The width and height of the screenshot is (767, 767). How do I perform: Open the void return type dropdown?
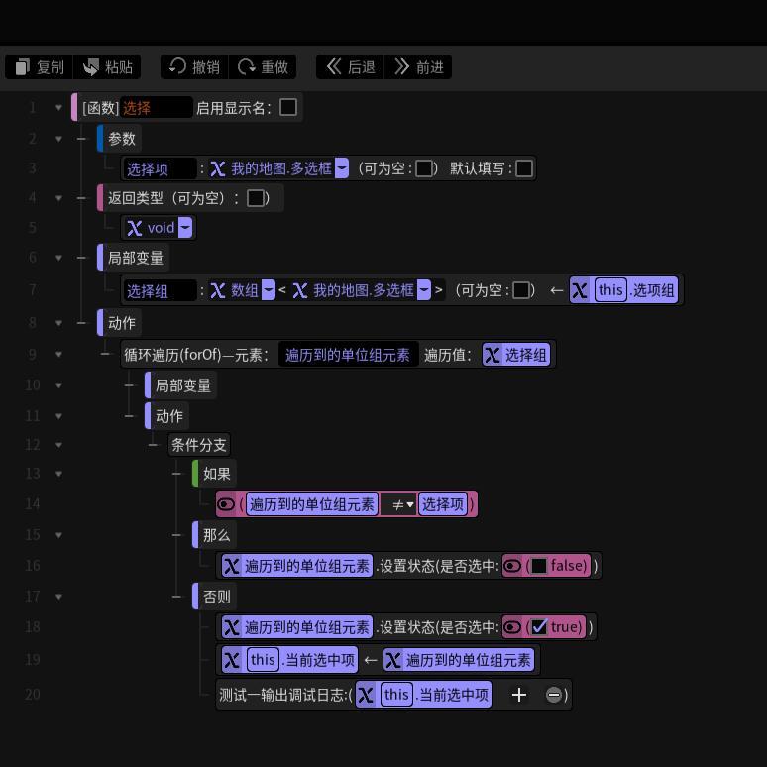[x=185, y=228]
